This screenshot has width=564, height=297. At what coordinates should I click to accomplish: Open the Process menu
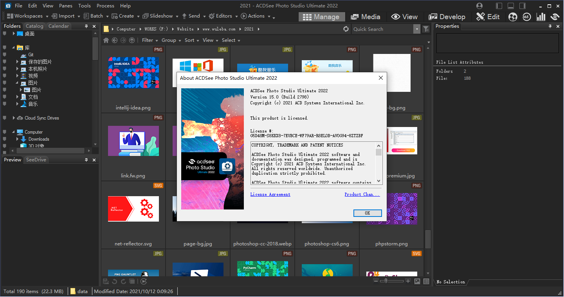(x=105, y=6)
